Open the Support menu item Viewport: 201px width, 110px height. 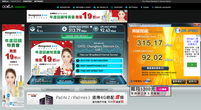117,7
